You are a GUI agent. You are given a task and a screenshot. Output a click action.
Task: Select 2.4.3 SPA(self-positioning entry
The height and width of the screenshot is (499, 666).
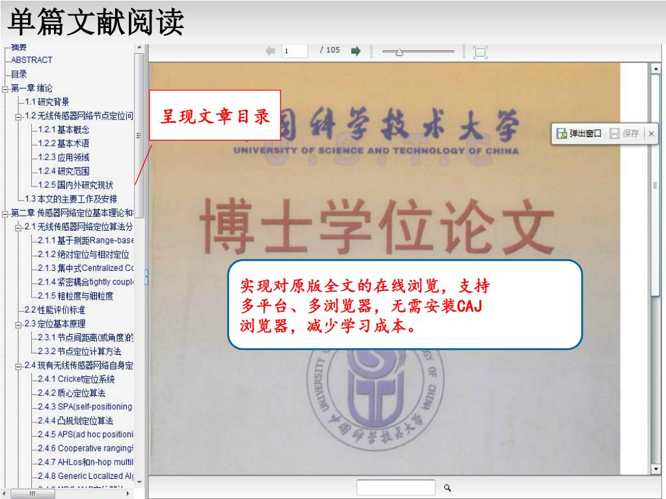(x=85, y=407)
